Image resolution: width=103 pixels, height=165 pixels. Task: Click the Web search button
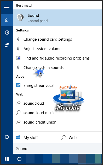pos(80,137)
